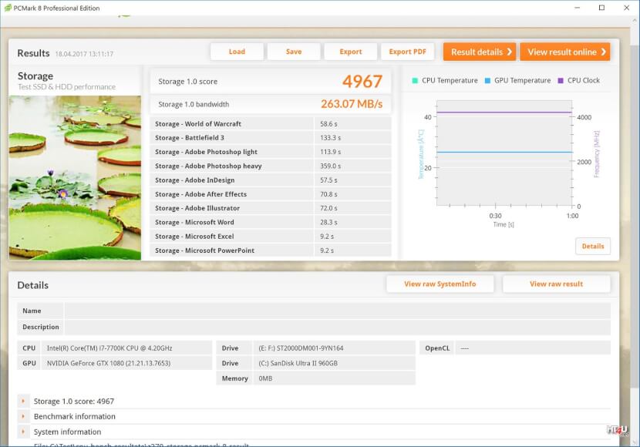Image resolution: width=640 pixels, height=447 pixels.
Task: Expand Storage 1.0 score: 4967 section
Action: (23, 402)
